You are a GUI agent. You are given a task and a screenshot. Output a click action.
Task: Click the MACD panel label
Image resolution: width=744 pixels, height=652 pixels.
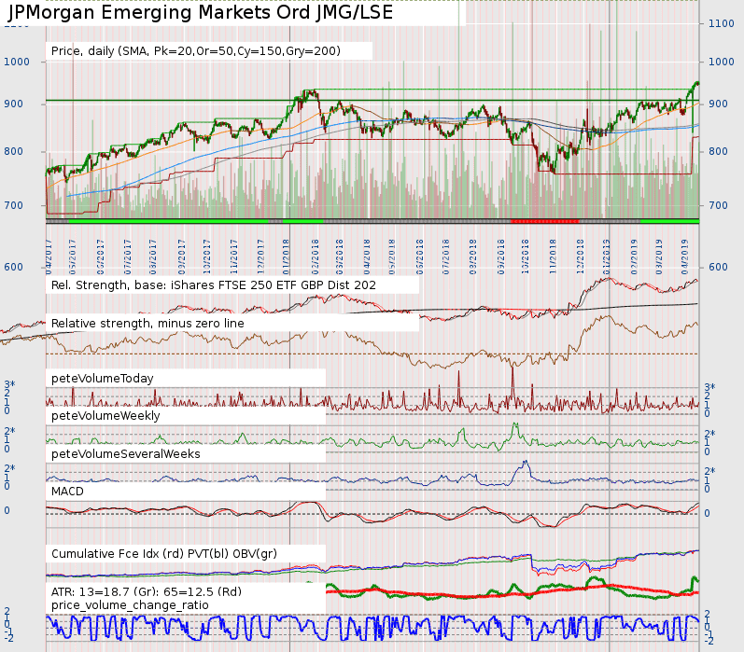click(x=67, y=492)
